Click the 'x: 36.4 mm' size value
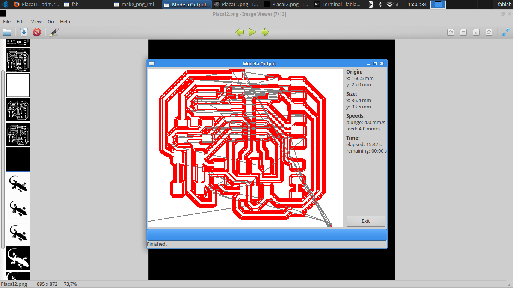Image resolution: width=513 pixels, height=288 pixels. pyautogui.click(x=359, y=100)
